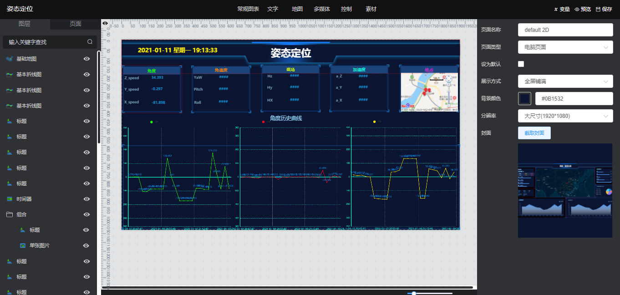This screenshot has height=295, width=620.
Task: Click the canvas eye icon beside ruler
Action: [105, 23]
